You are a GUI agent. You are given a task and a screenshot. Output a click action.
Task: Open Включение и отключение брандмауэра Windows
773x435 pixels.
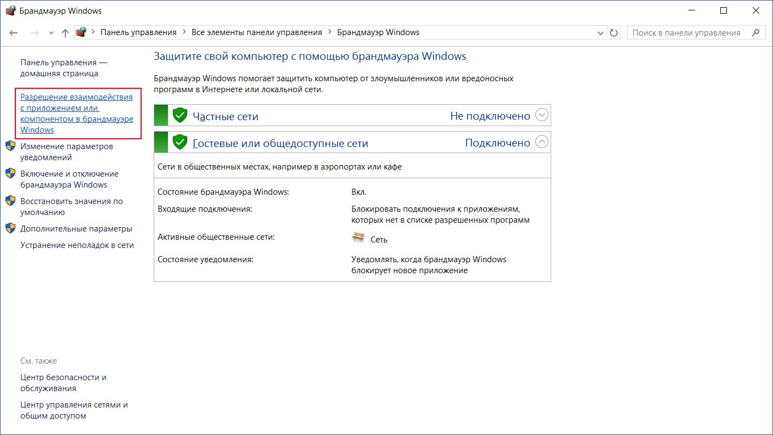tap(69, 179)
